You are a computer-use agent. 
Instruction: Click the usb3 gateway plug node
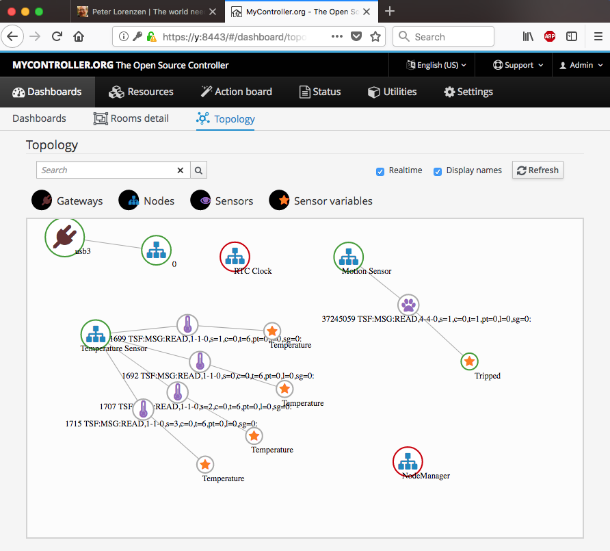pos(64,237)
